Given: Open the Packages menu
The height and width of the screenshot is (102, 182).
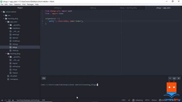Looking at the screenshot, I should [x=30, y=5].
